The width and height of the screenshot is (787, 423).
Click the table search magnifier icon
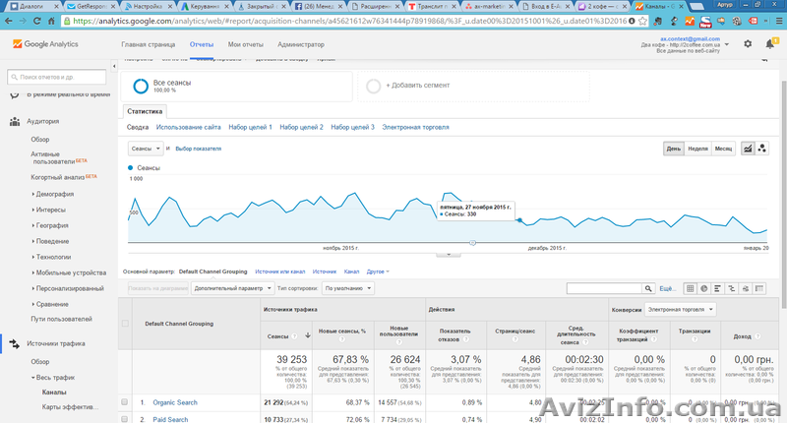(x=646, y=288)
